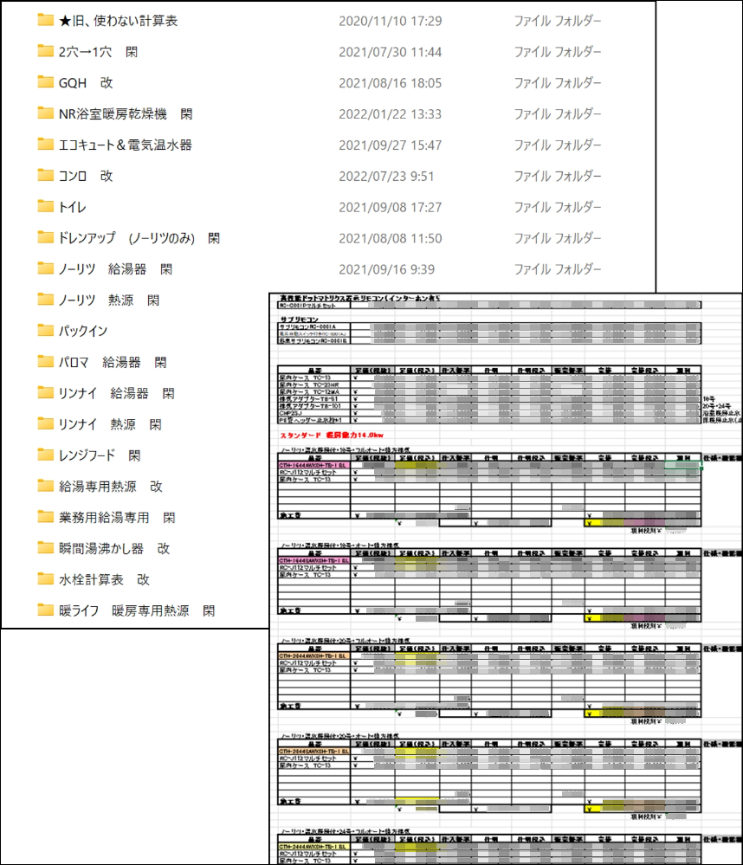Select folder name リンナイ 熱源 閑
The image size is (743, 865).
[110, 424]
